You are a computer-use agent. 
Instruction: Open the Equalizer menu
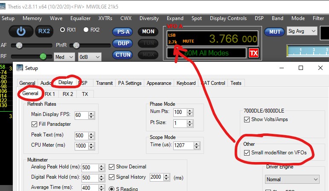pos(80,18)
